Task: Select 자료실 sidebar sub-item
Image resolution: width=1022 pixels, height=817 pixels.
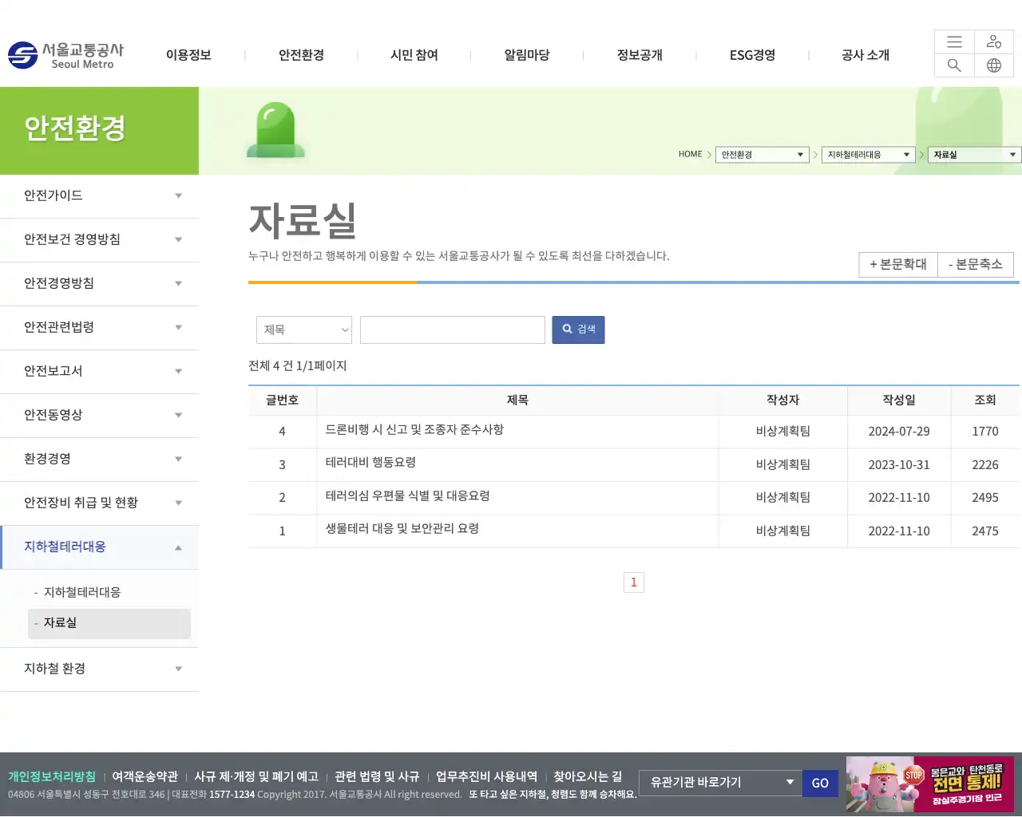Action: [109, 623]
